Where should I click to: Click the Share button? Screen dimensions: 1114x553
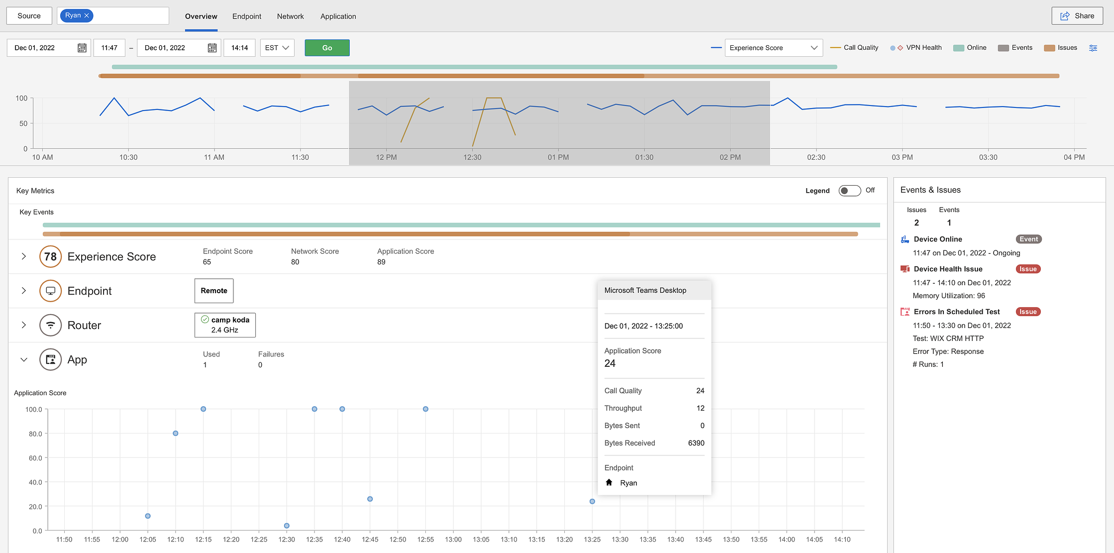1077,16
